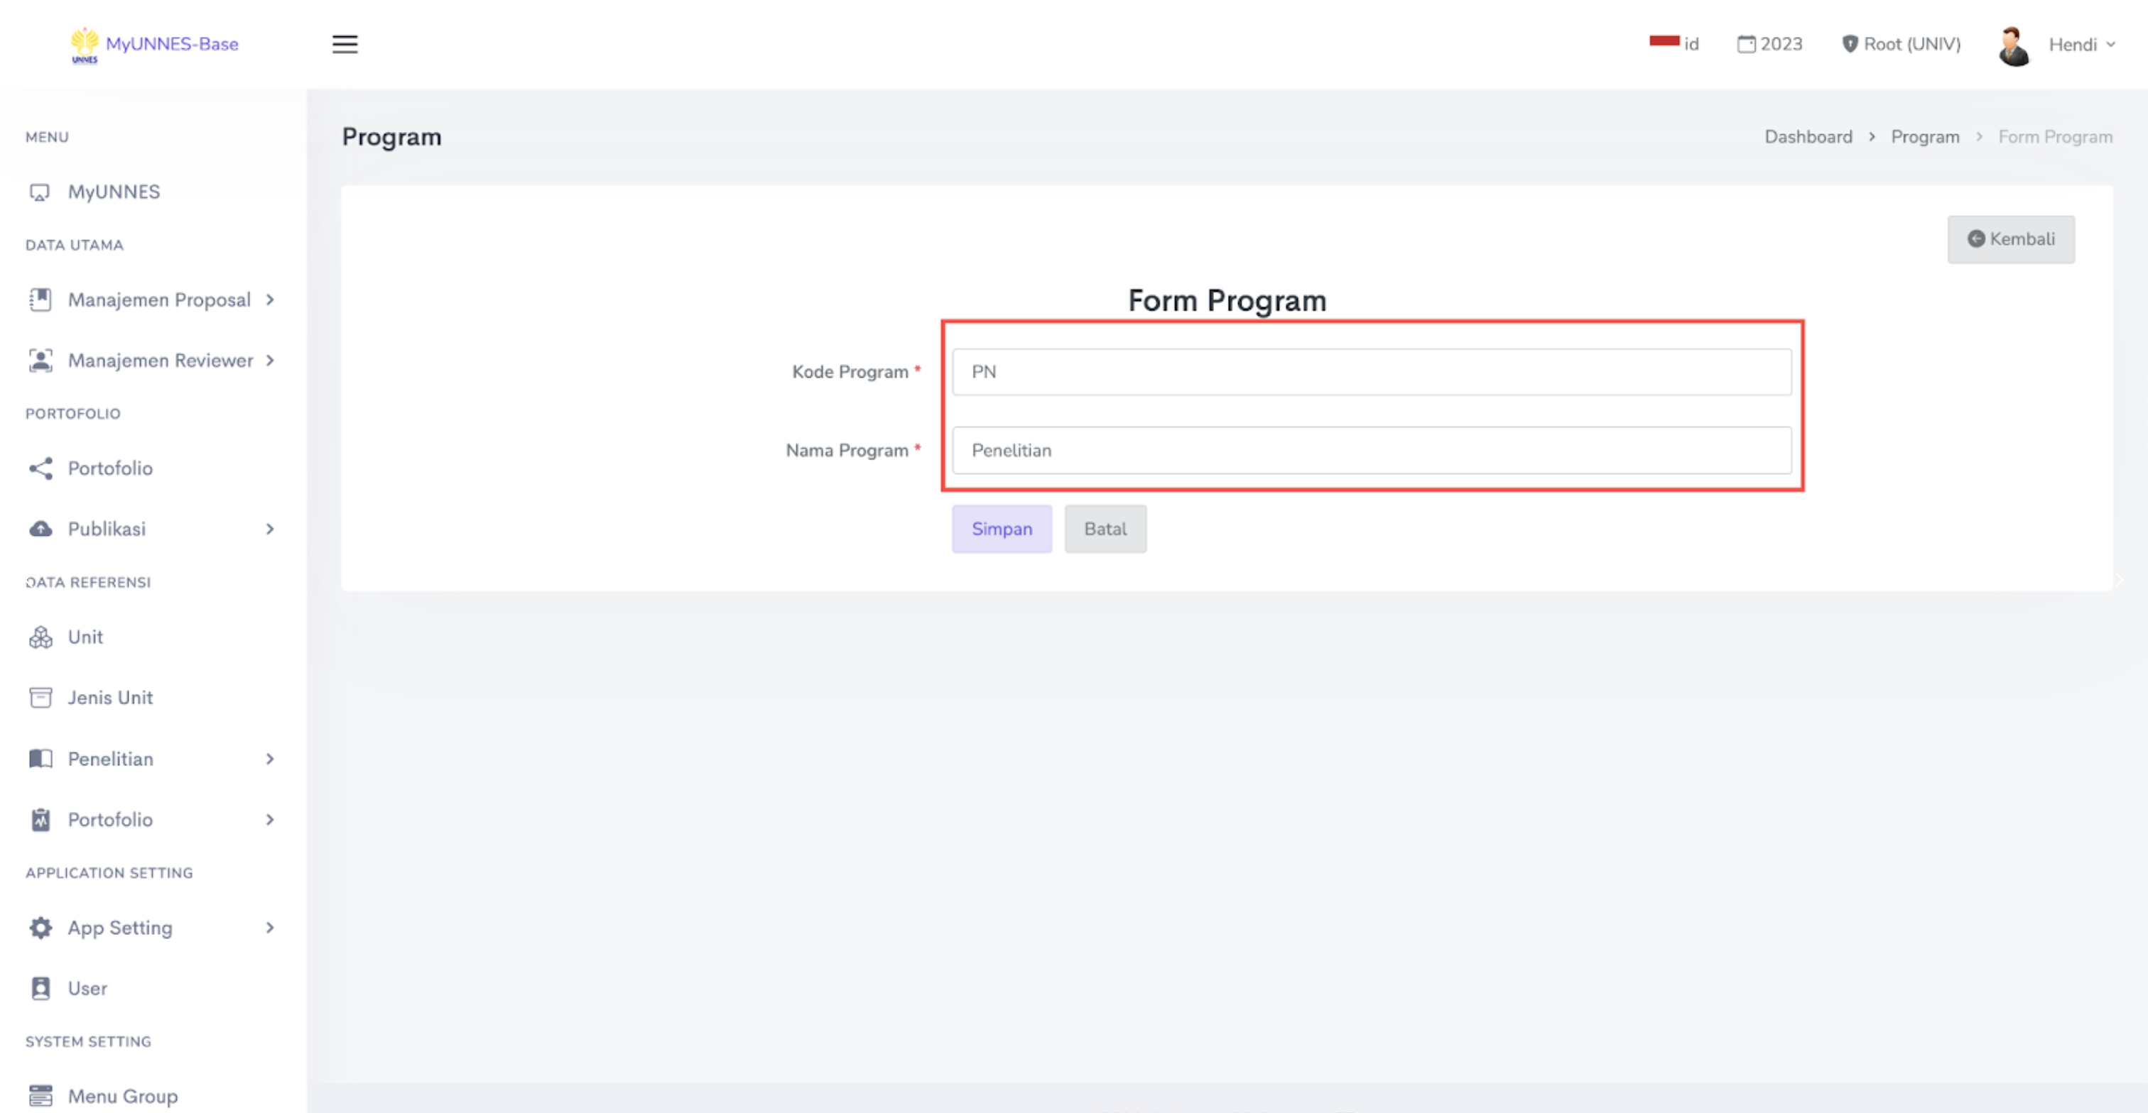Open the User sidebar entry
Image resolution: width=2148 pixels, height=1113 pixels.
[87, 988]
